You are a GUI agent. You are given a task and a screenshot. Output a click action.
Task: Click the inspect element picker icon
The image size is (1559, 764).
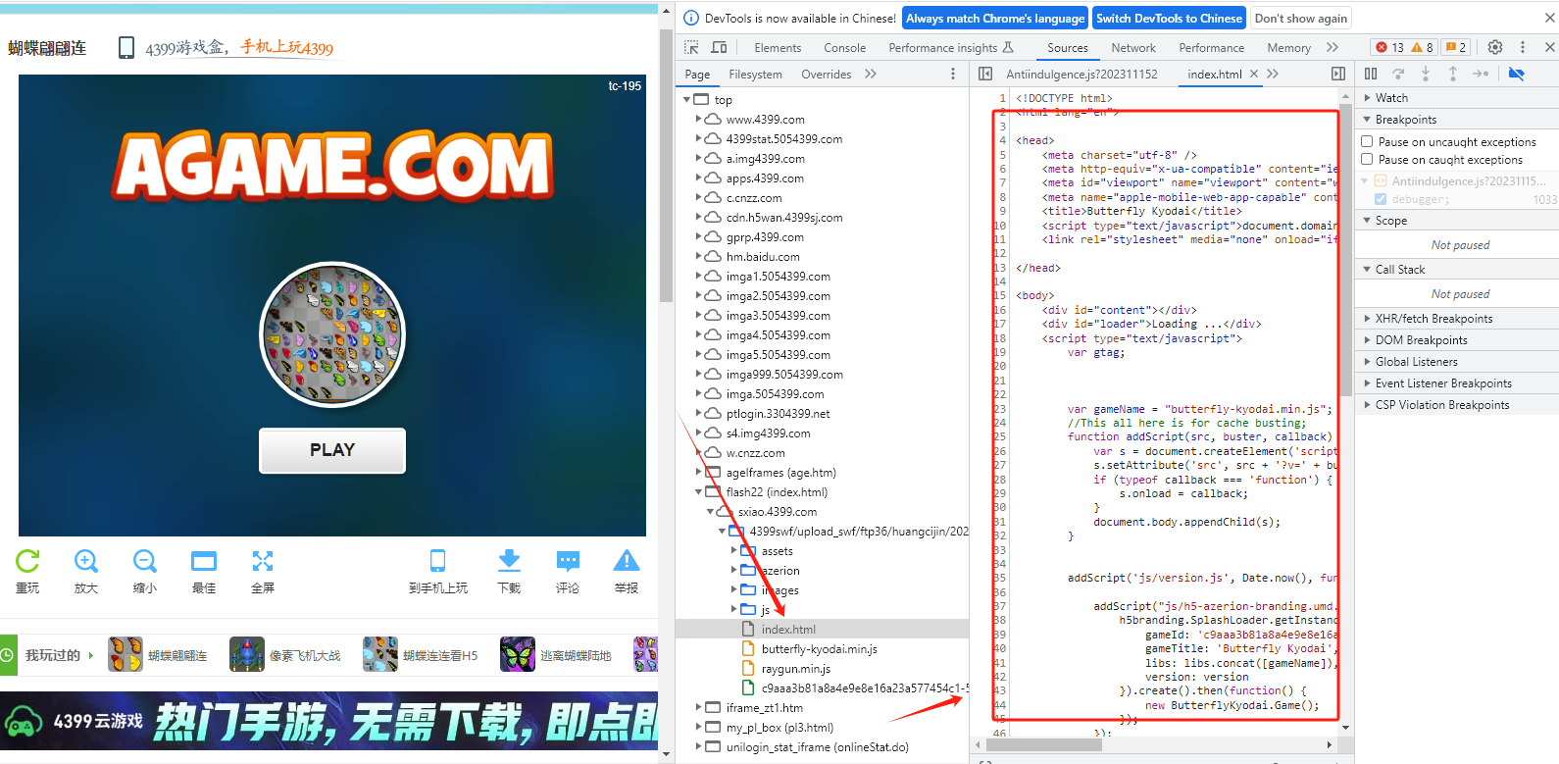point(691,47)
